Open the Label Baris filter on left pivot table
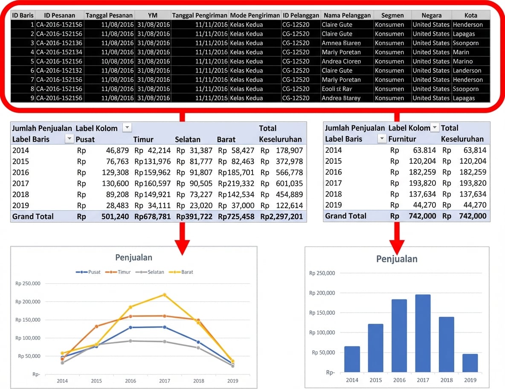This screenshot has width=505, height=389. pyautogui.click(x=70, y=139)
